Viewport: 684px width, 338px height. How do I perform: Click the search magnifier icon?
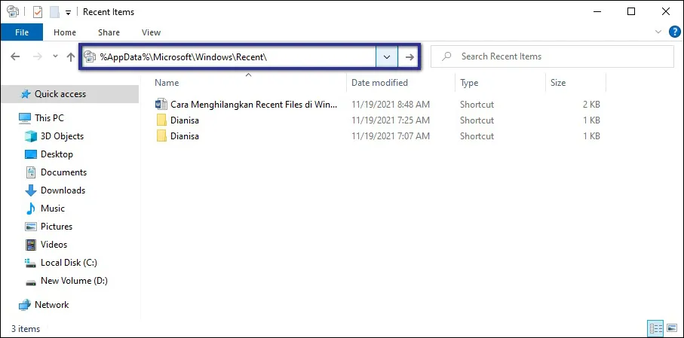click(446, 56)
